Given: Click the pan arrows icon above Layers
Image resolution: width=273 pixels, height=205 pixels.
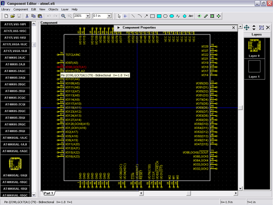Looking at the screenshot, I should pos(246,27).
